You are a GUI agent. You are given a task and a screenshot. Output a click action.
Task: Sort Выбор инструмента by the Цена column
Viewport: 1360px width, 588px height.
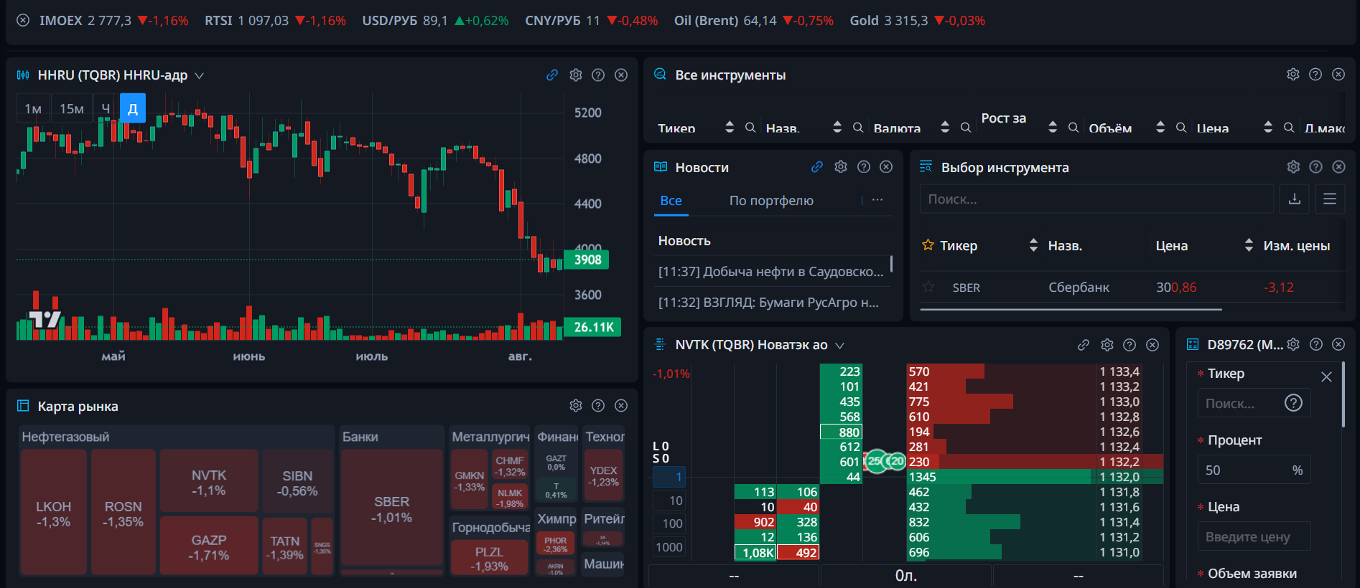click(x=1249, y=245)
